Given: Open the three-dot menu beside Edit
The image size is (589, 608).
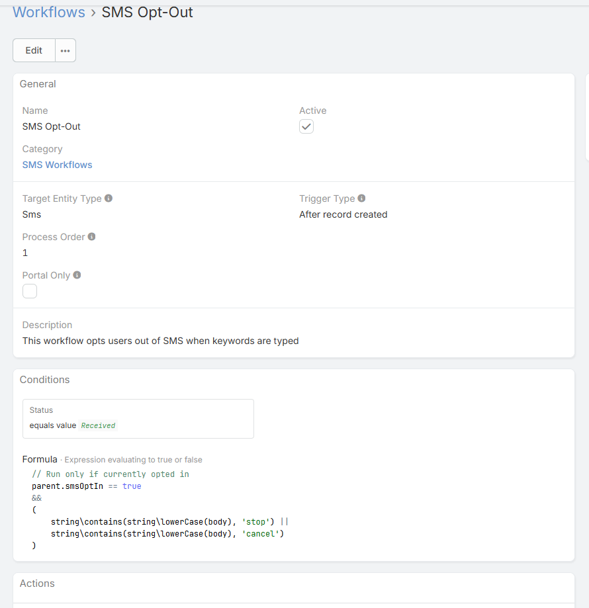Looking at the screenshot, I should tap(66, 50).
